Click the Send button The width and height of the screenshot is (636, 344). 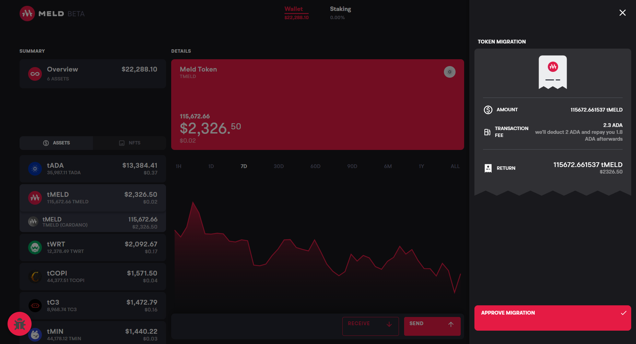point(432,326)
